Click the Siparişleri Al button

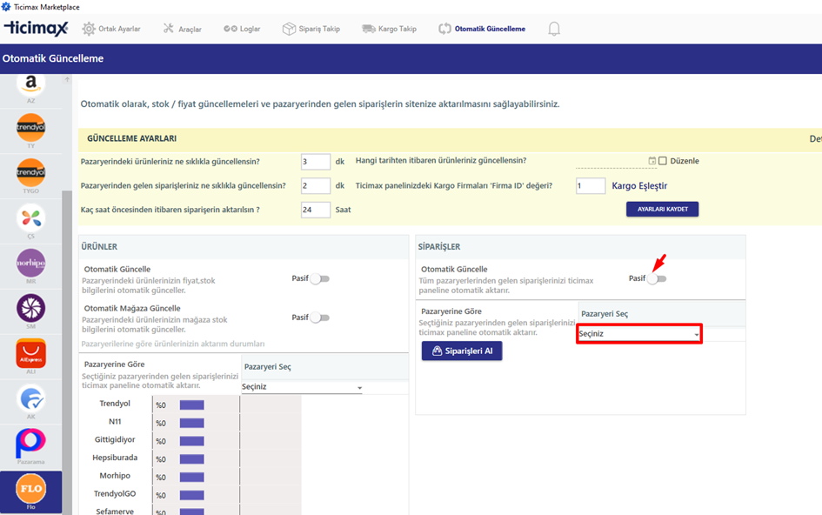click(462, 351)
